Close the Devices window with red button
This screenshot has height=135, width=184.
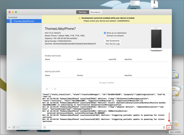[x=10, y=12]
